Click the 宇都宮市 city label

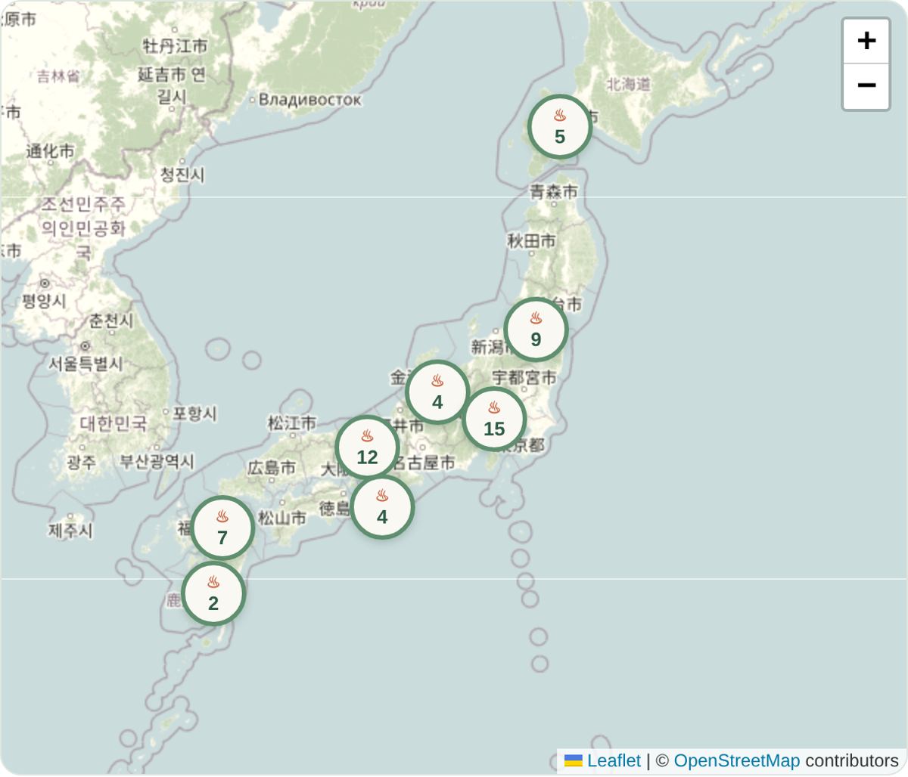(x=524, y=376)
